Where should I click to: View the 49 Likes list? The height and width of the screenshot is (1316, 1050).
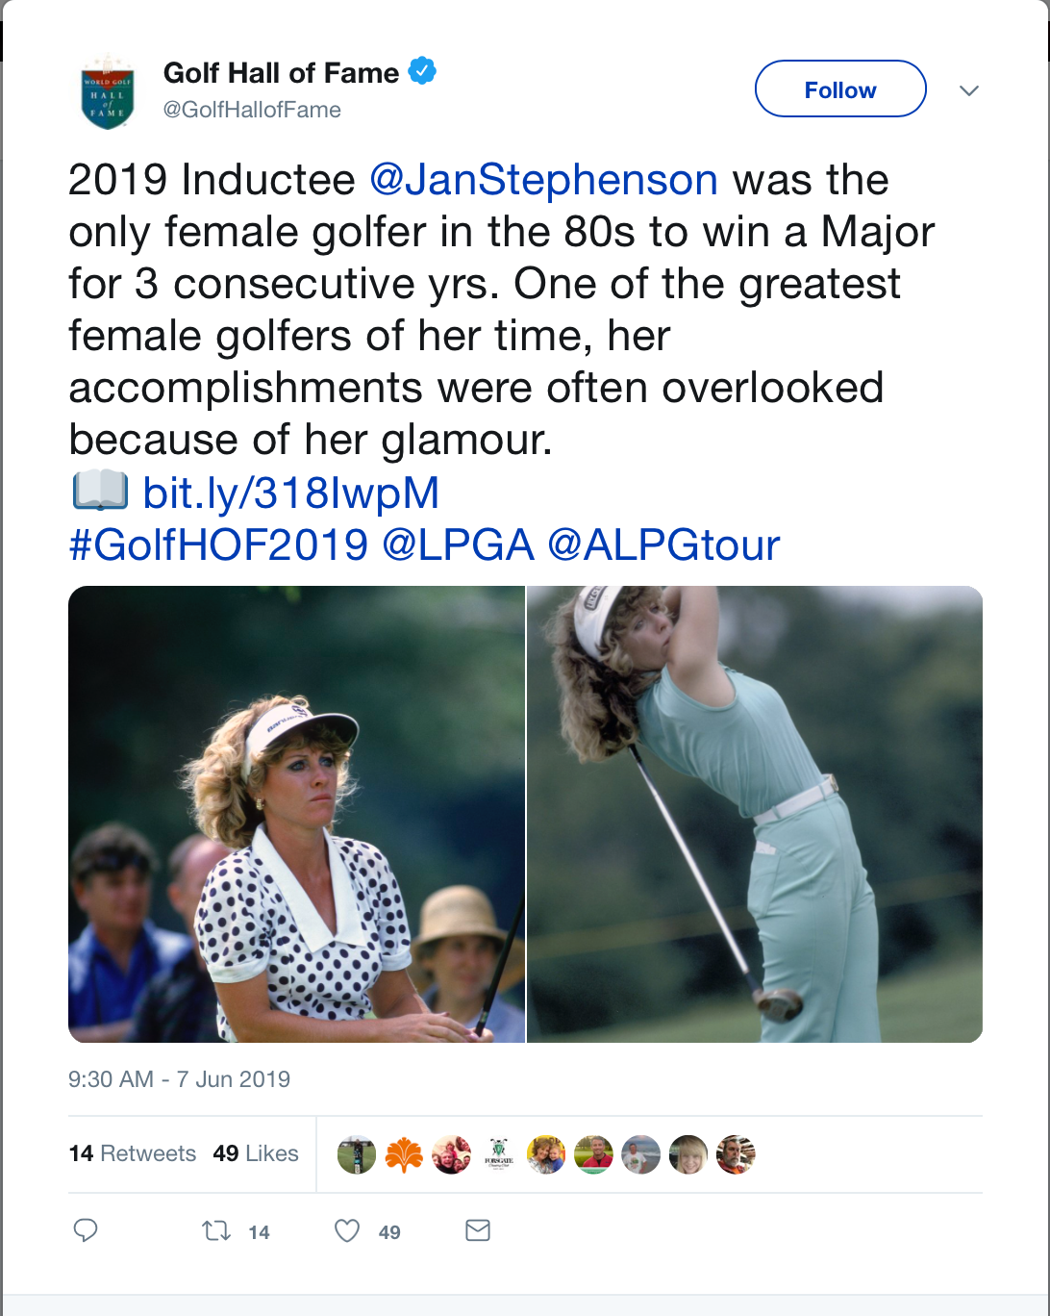(x=256, y=1153)
